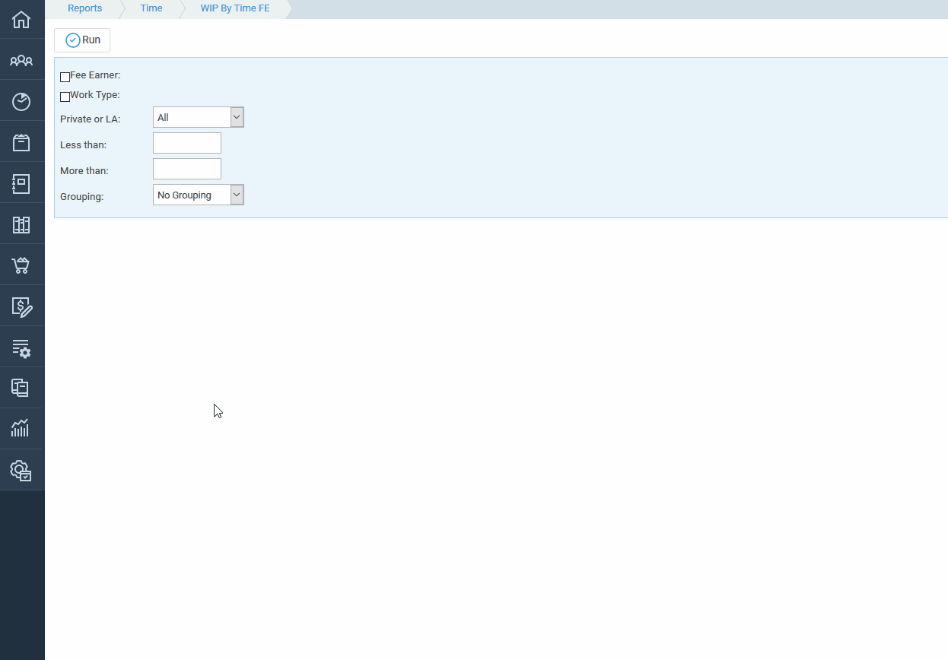Open the time clock icon in sidebar
The image size is (948, 660).
[21, 102]
